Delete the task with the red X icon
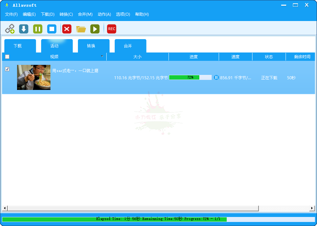 67,29
